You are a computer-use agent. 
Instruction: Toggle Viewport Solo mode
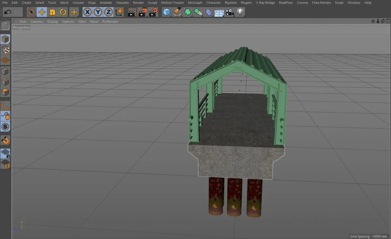tap(5, 127)
